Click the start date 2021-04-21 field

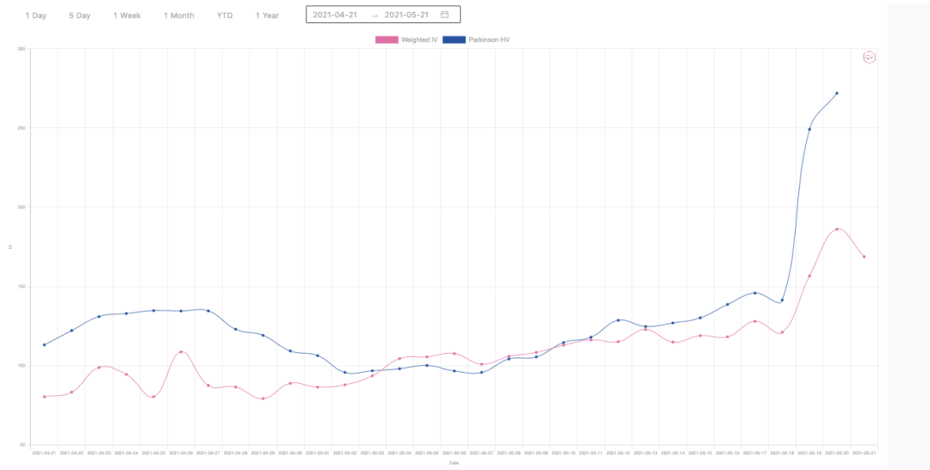pos(335,15)
